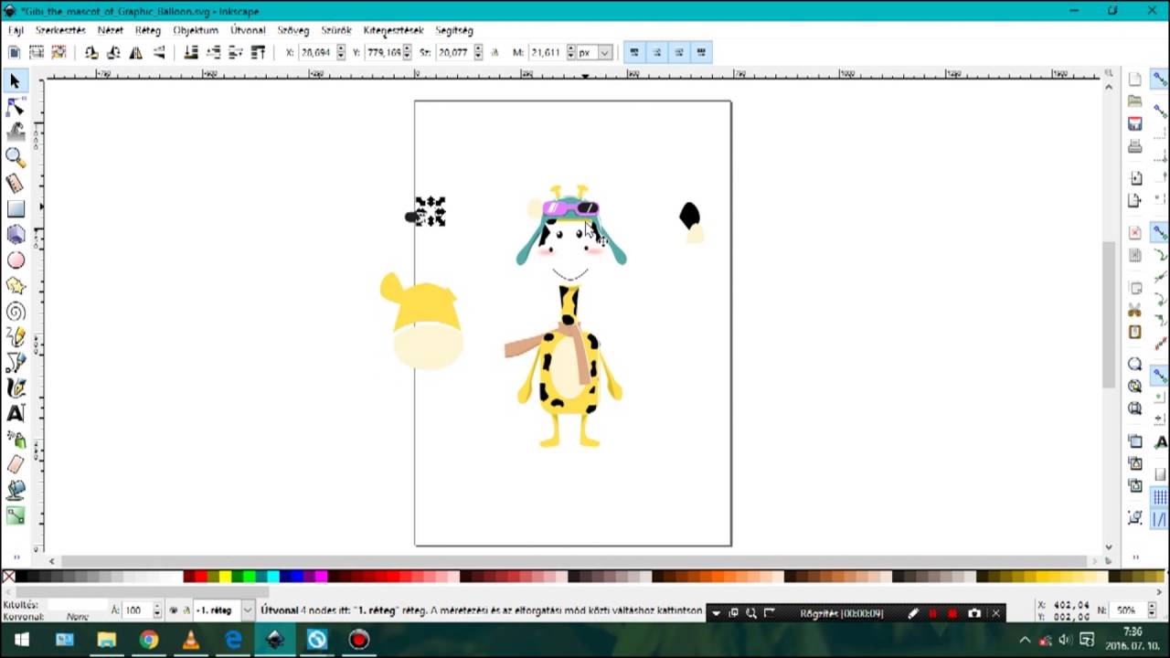Toggle snap to guides button

pyautogui.click(x=1160, y=519)
